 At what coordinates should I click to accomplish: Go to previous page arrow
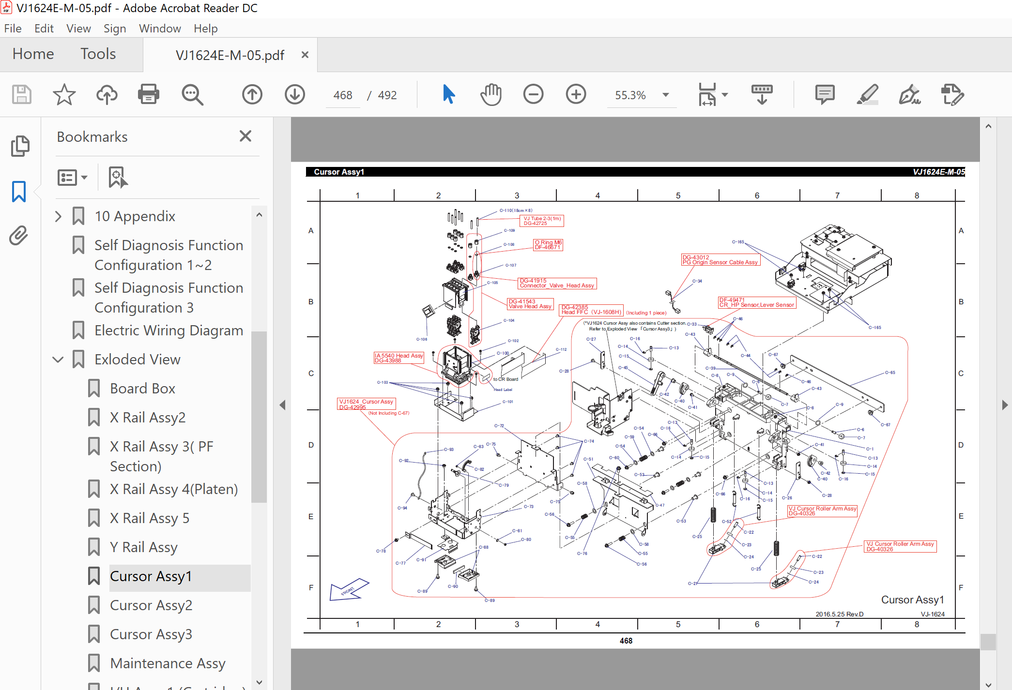[x=252, y=94]
